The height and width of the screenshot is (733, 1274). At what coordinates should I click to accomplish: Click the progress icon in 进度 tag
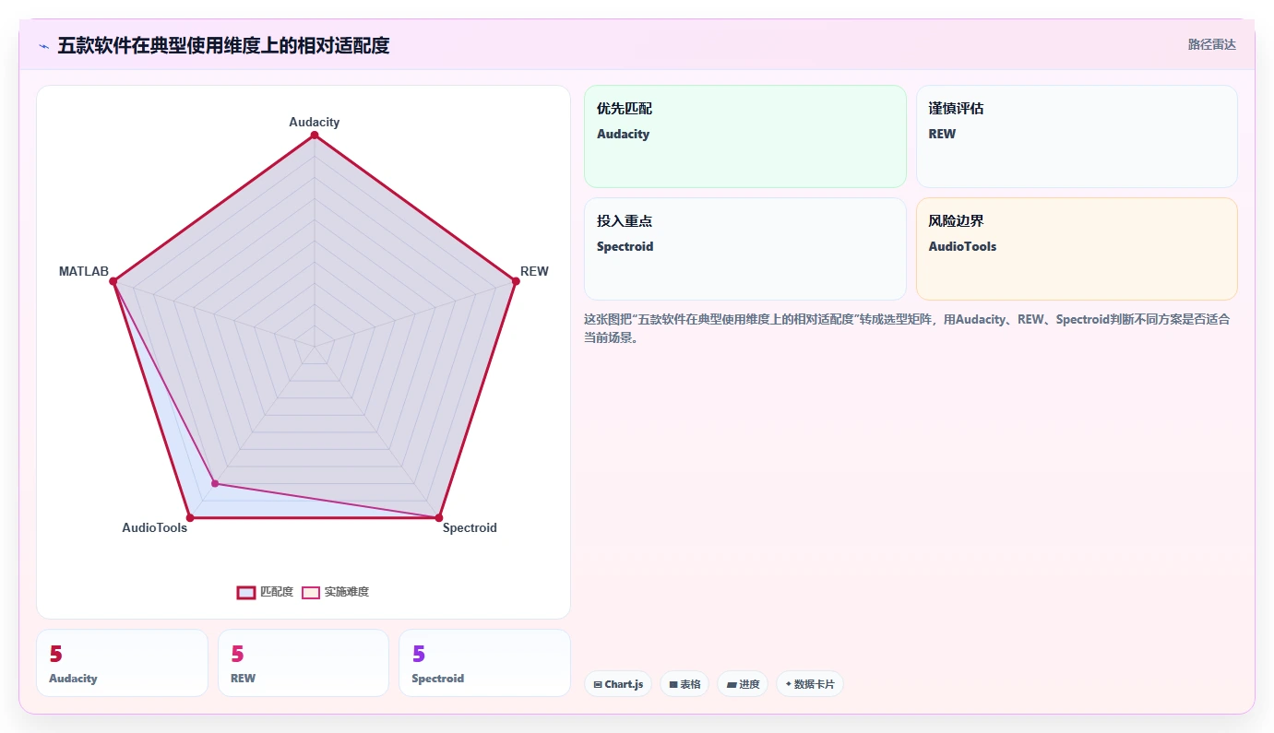click(x=732, y=685)
